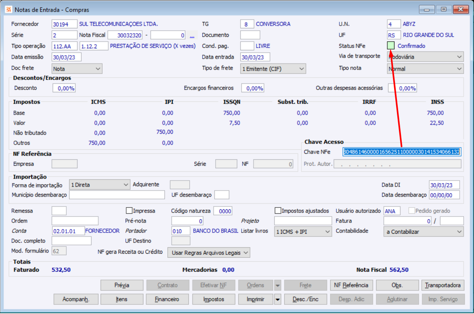Click the Imprimir button

pyautogui.click(x=256, y=299)
